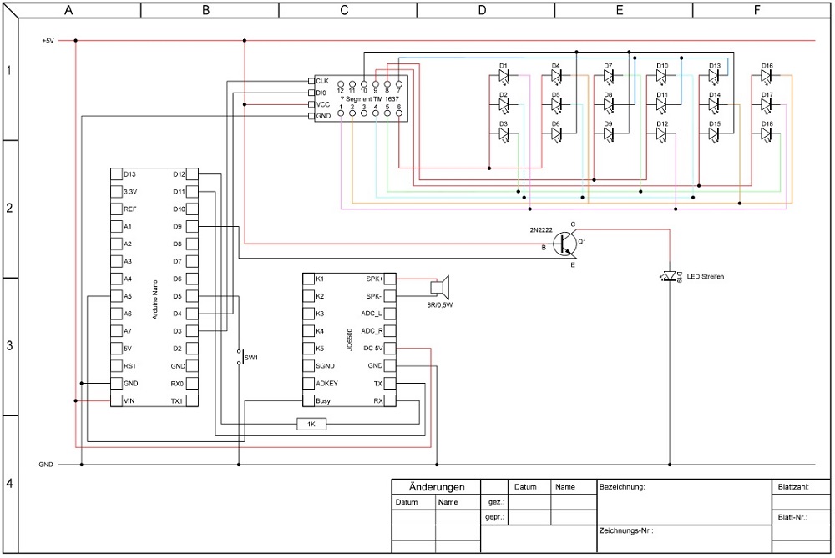Select the SPK+ pin on the JQ6500
This screenshot has height=558, width=835.
pos(390,279)
